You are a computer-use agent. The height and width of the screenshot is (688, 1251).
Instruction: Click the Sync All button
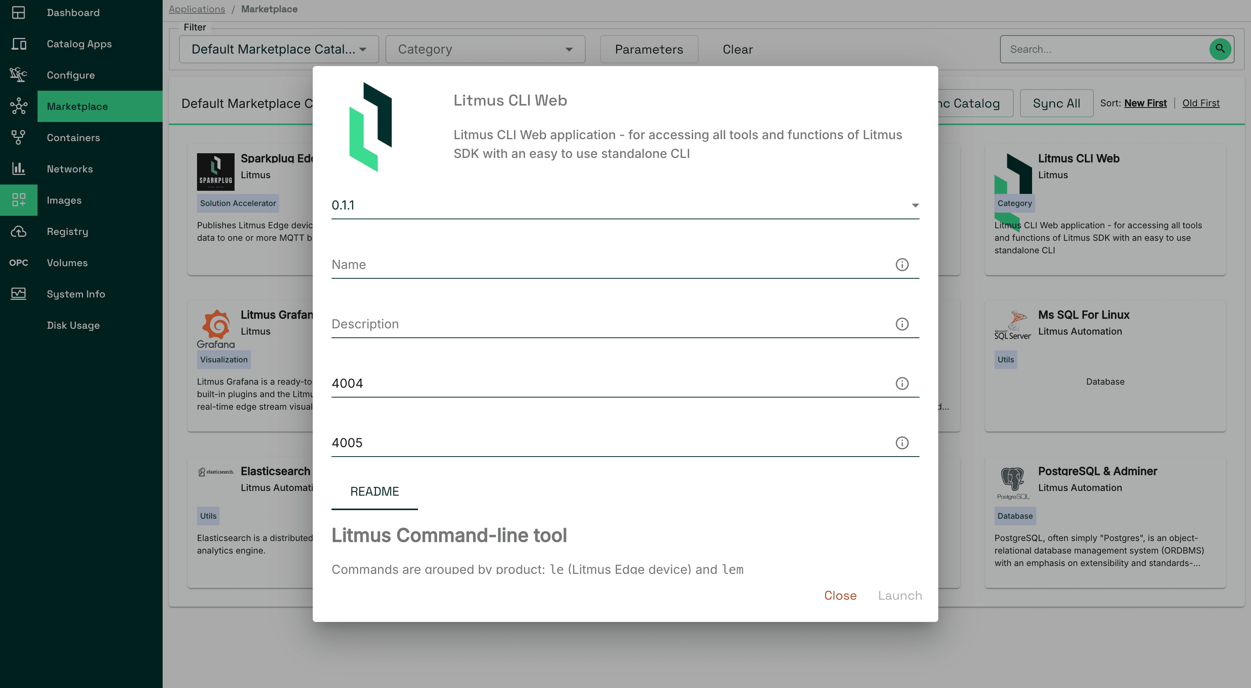click(1056, 103)
